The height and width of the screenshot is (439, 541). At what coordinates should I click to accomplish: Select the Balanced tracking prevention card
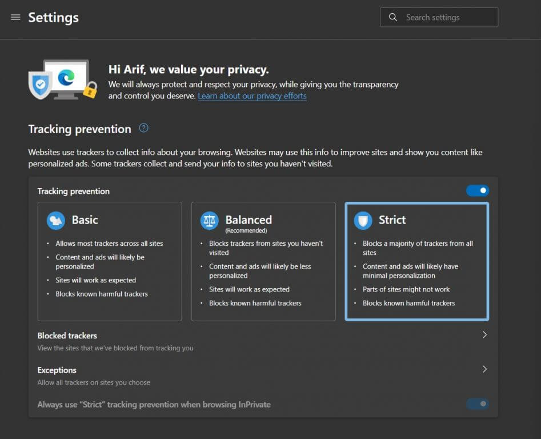(x=263, y=261)
